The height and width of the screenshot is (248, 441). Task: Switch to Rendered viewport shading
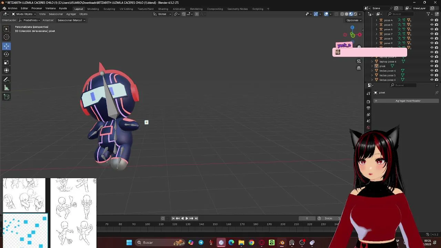coord(356,14)
